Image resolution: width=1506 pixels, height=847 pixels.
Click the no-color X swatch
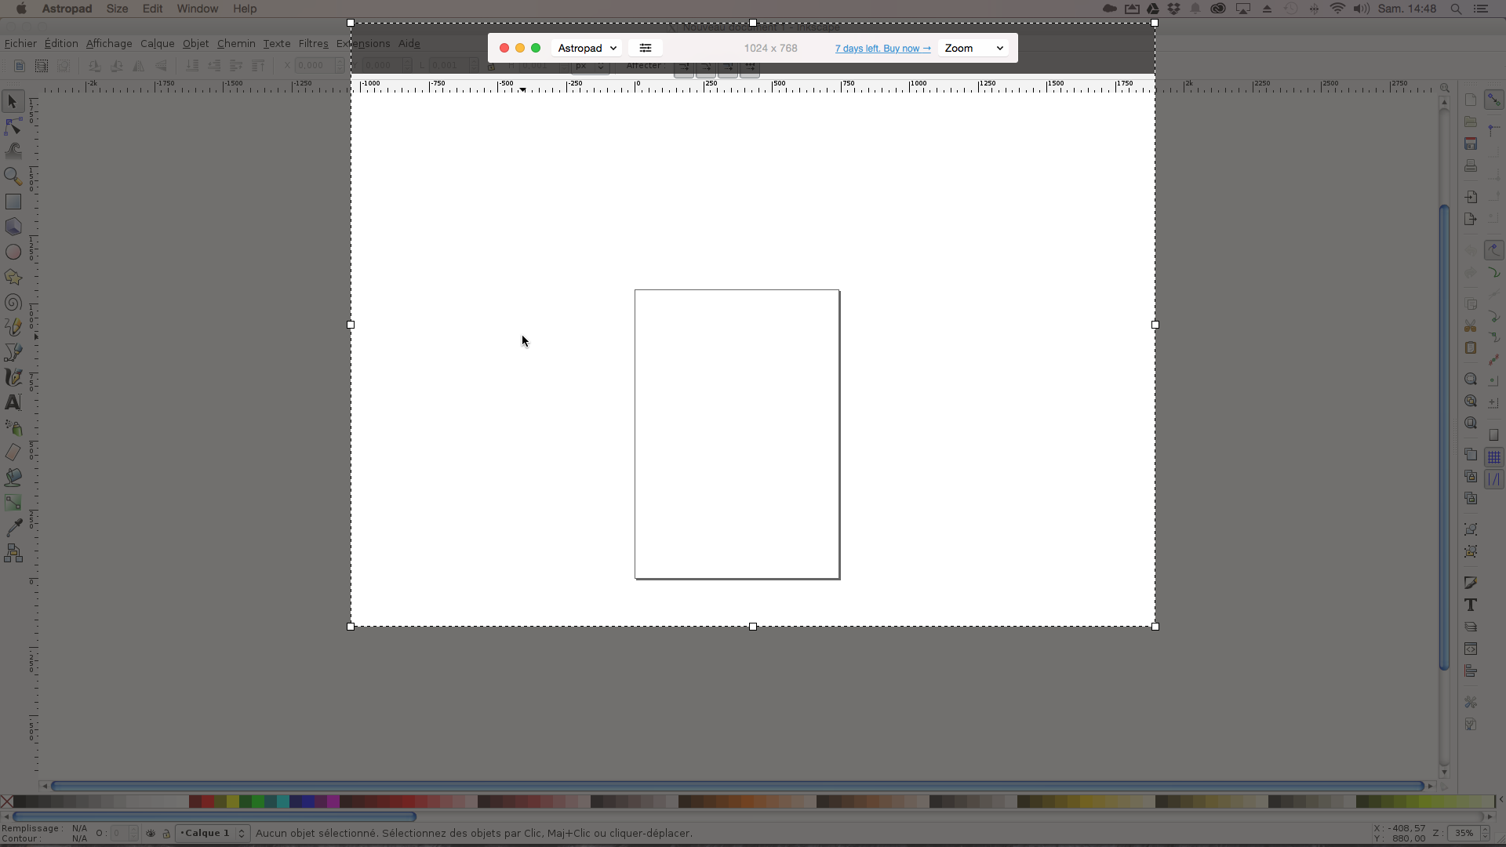pyautogui.click(x=6, y=802)
